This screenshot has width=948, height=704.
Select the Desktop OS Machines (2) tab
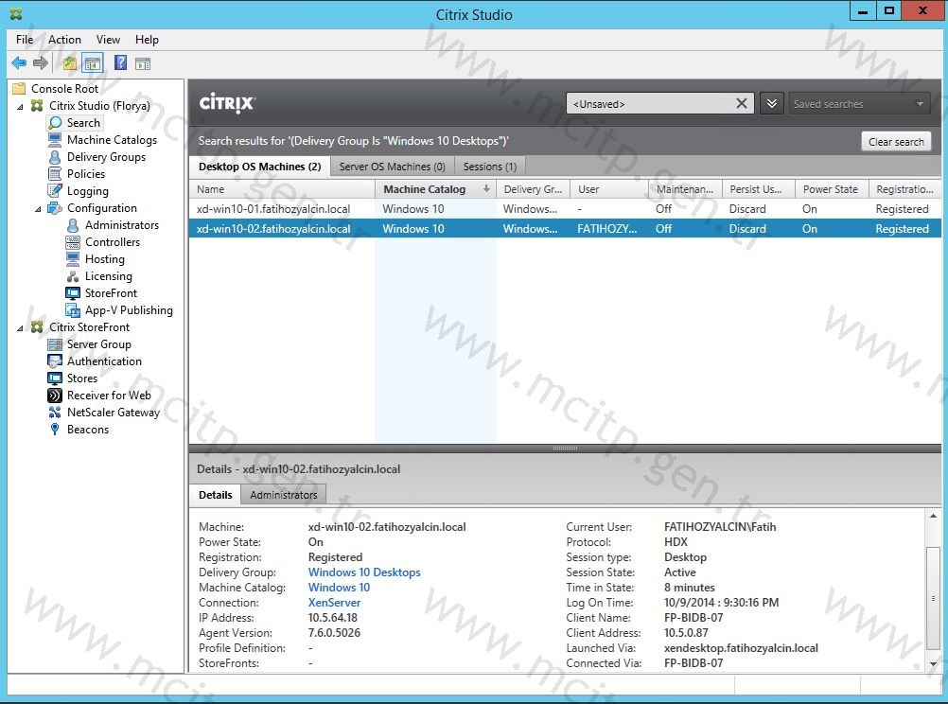point(260,167)
